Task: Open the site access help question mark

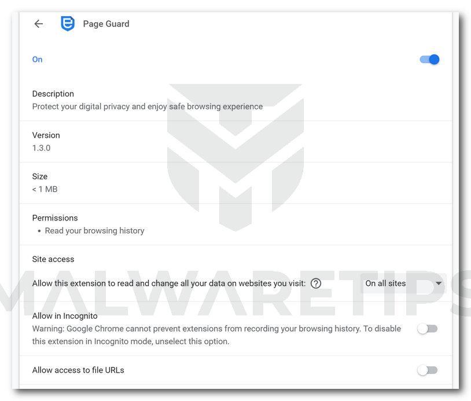Action: tap(316, 284)
